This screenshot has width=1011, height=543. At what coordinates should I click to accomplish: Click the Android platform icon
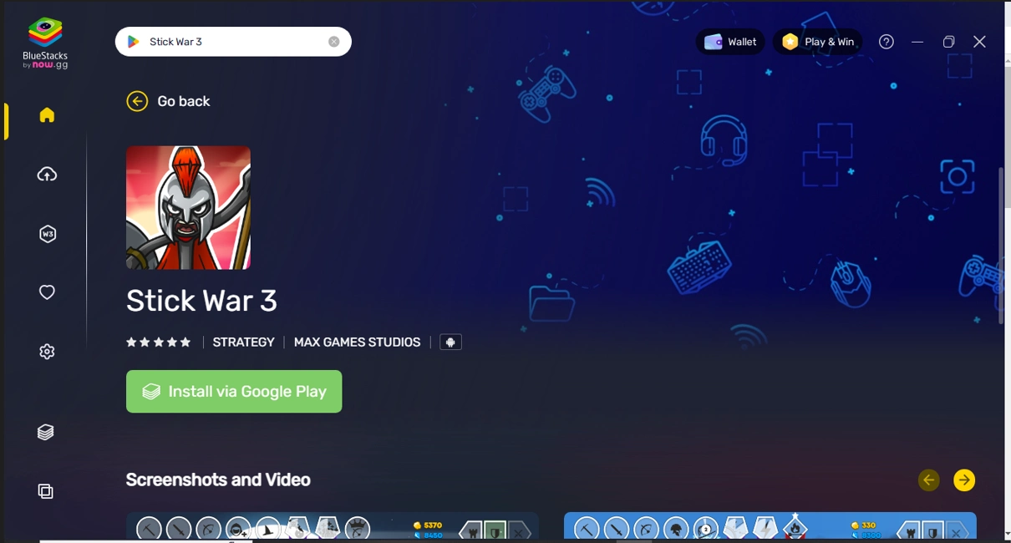[450, 343]
